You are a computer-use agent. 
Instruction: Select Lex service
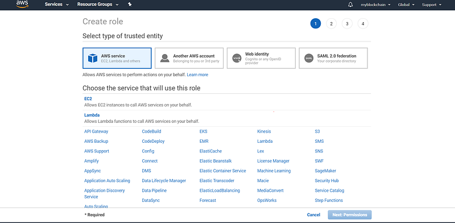260,151
